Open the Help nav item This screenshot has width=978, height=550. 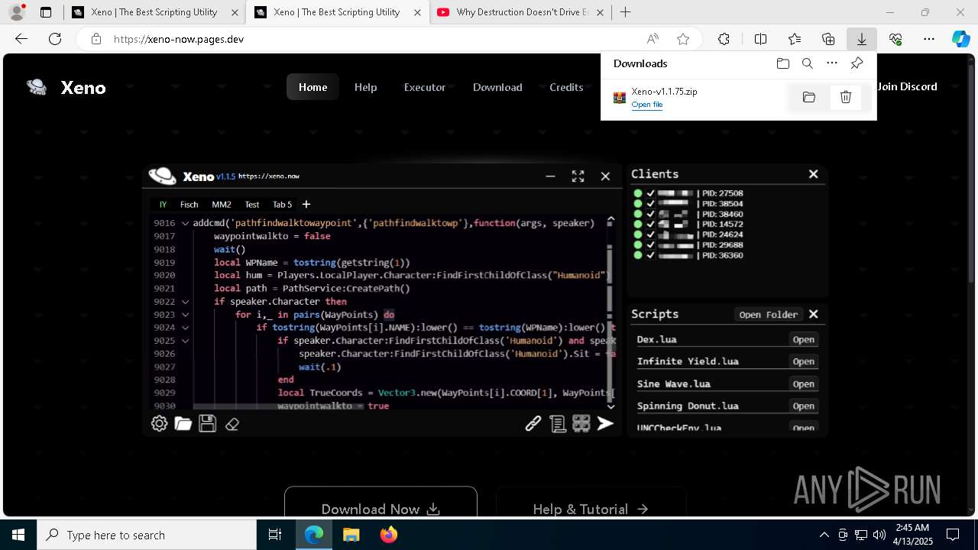tap(365, 87)
